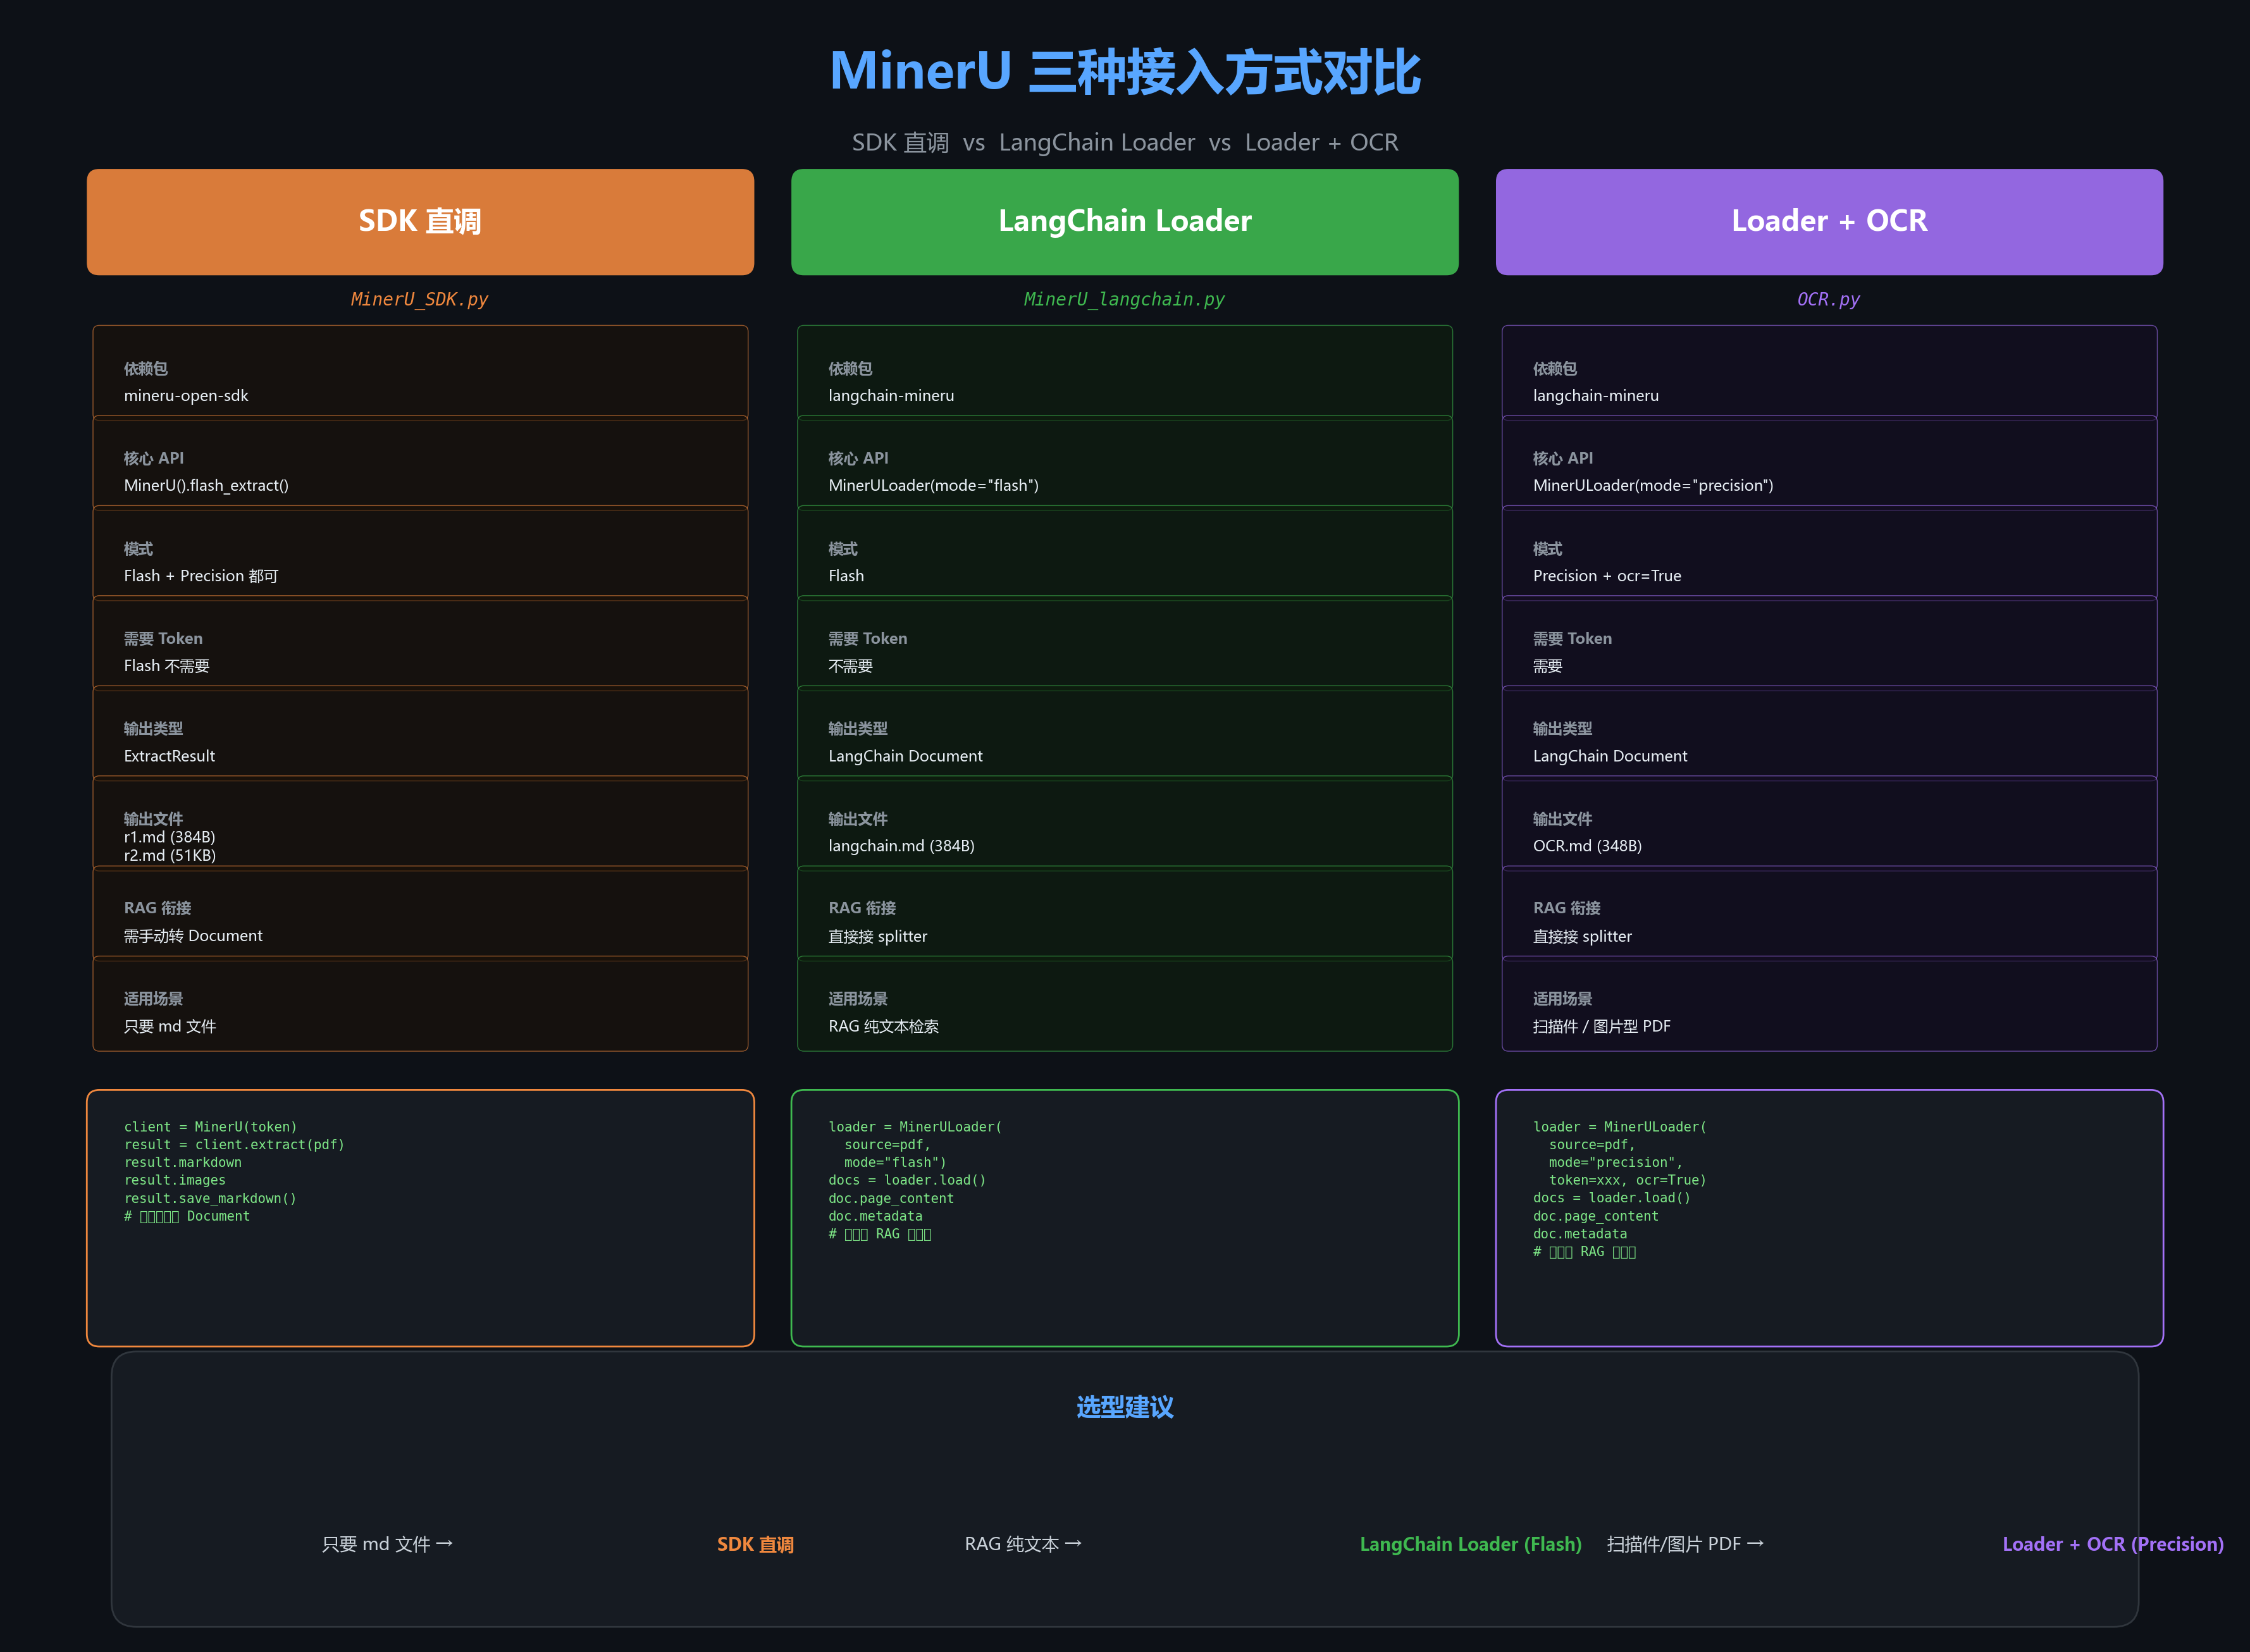Click "LangChain Document" in the purple column
The height and width of the screenshot is (1652, 2250).
pyautogui.click(x=1610, y=756)
